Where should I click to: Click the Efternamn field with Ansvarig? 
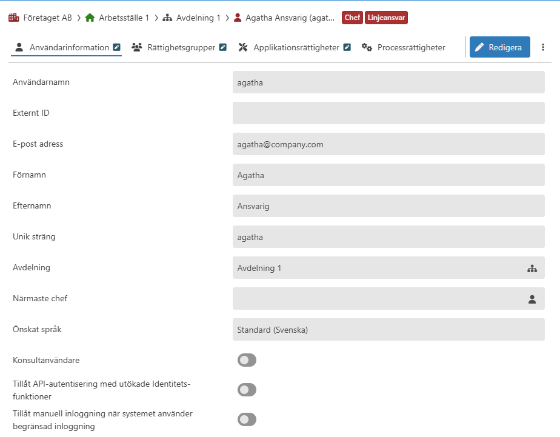pos(388,205)
